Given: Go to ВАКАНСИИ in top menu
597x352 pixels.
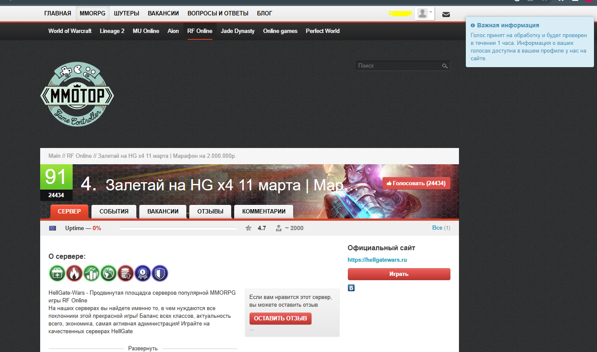Looking at the screenshot, I should (x=163, y=13).
